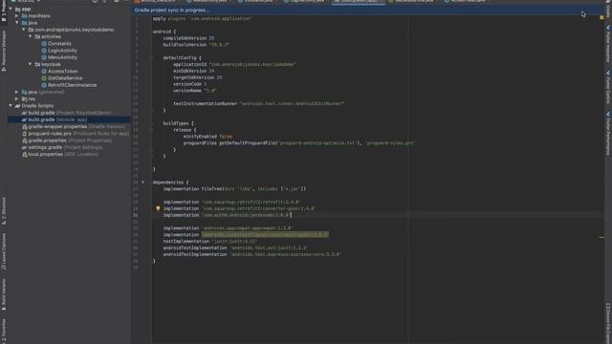Open the Layout Captures tool window
Screen dimensions: 612x344
(4, 251)
